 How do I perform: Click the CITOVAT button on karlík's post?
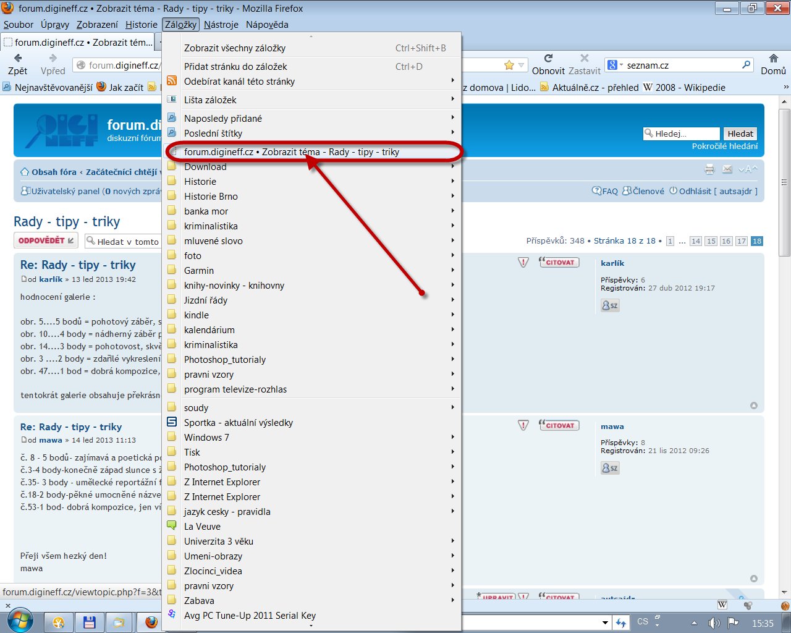pos(559,263)
